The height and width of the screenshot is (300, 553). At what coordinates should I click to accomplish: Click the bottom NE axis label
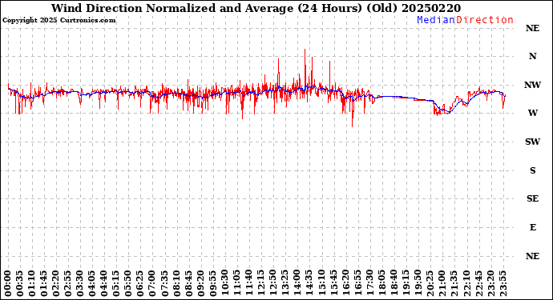[x=532, y=256]
